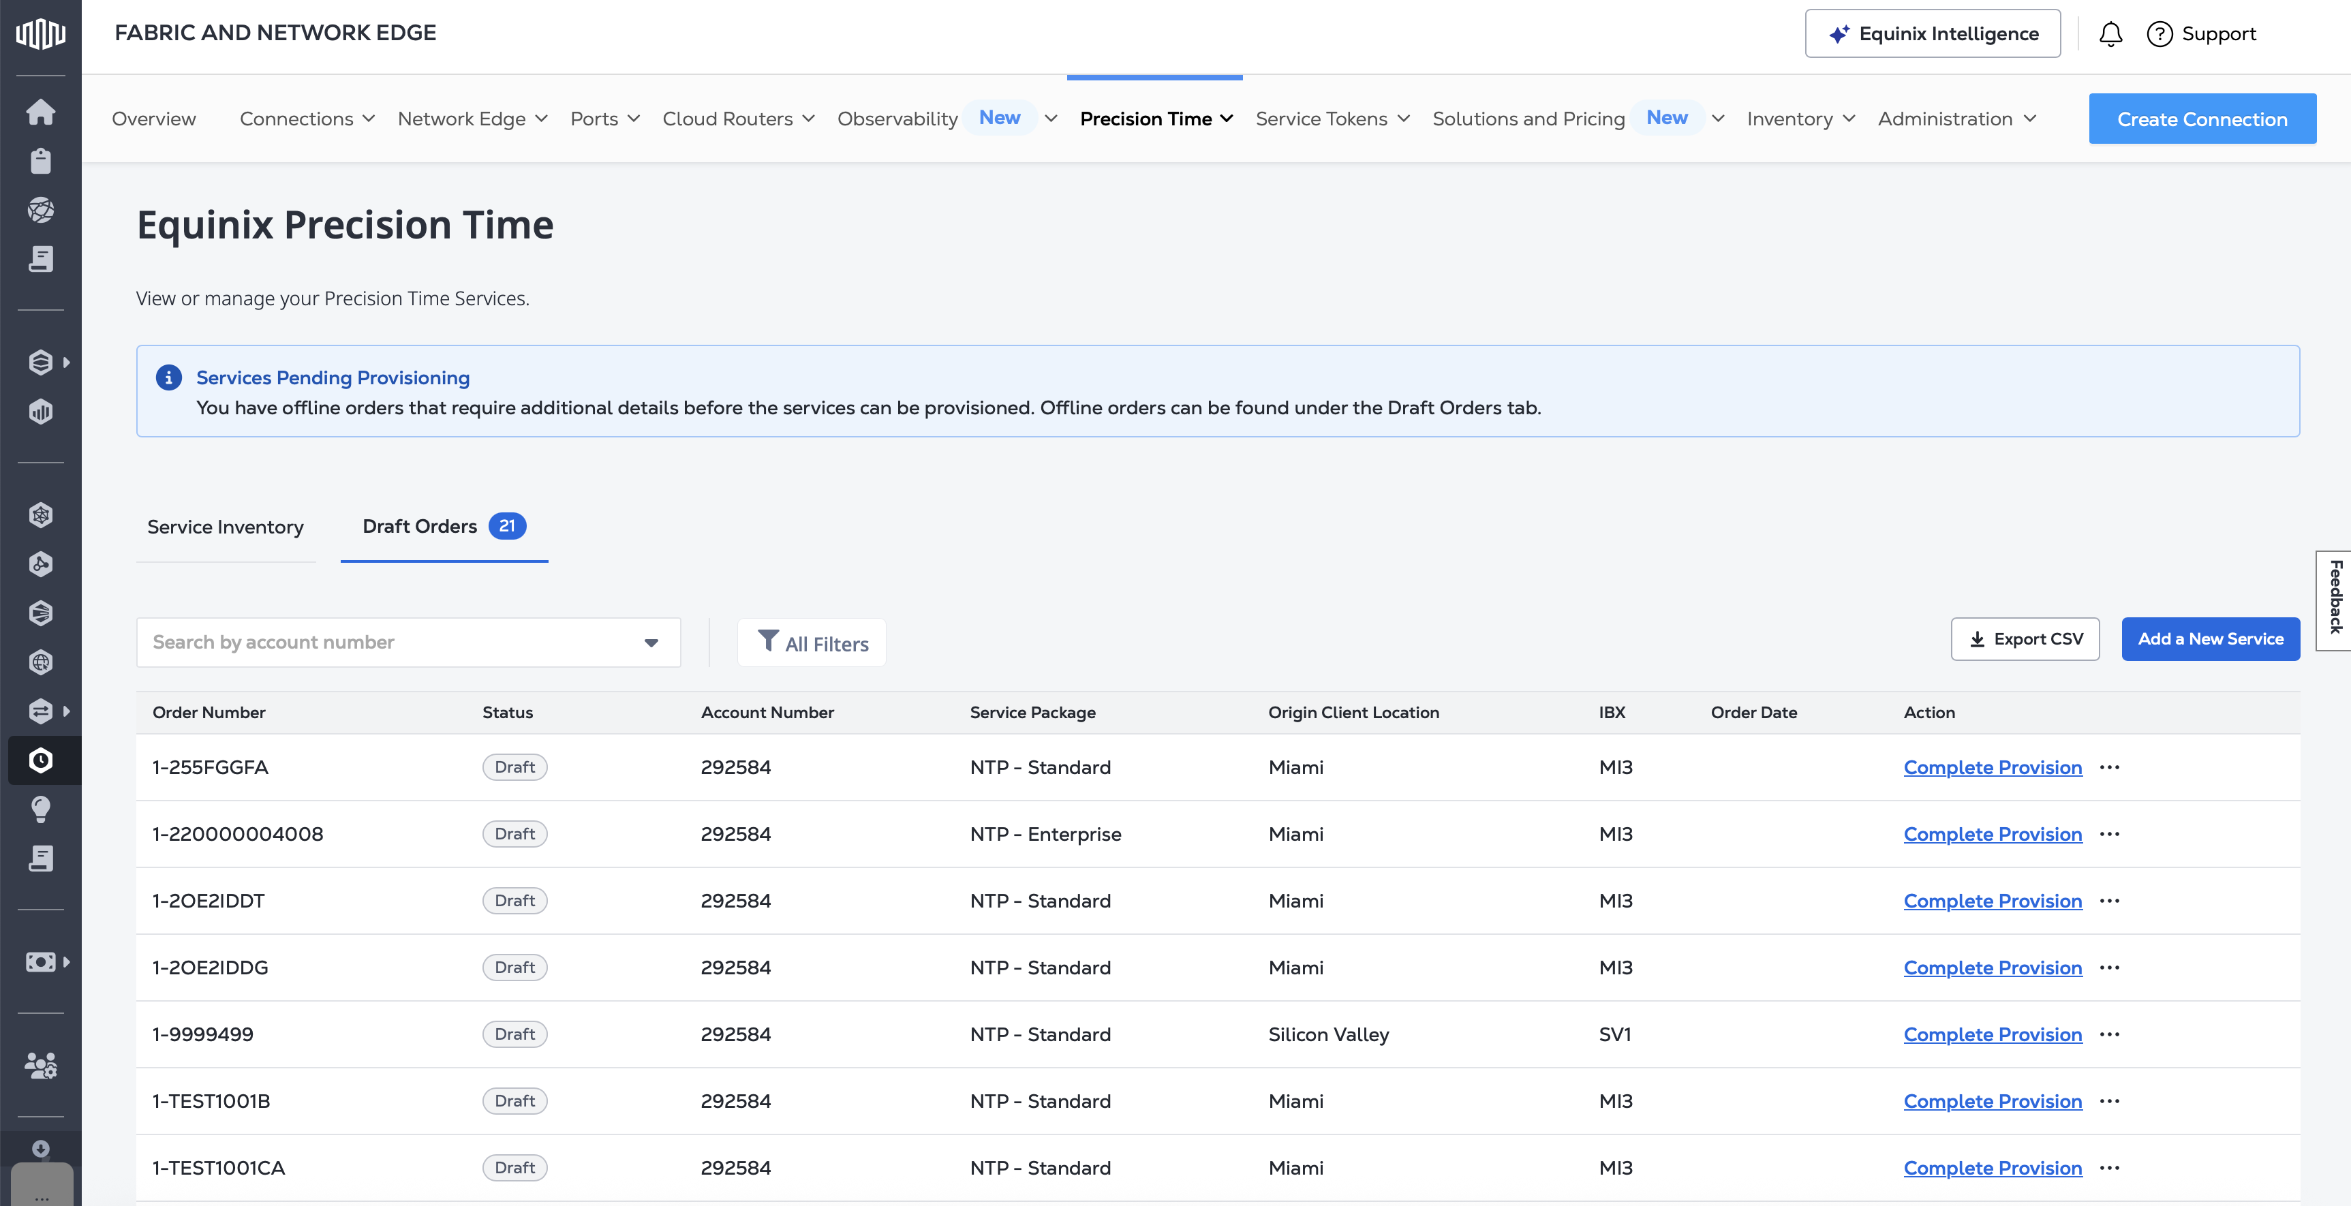Open the more options ellipsis for order 1-9999499

point(2109,1034)
